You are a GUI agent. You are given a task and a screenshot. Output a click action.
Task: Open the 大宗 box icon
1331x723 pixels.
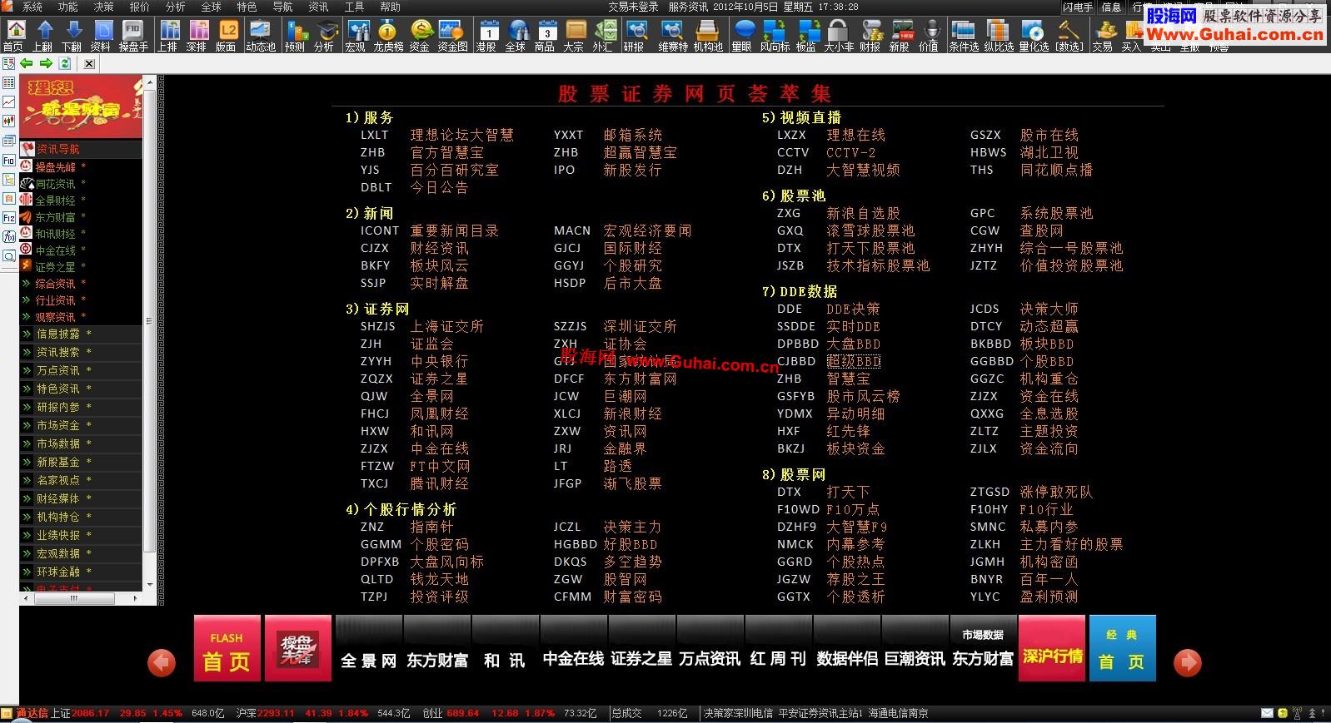pyautogui.click(x=574, y=35)
